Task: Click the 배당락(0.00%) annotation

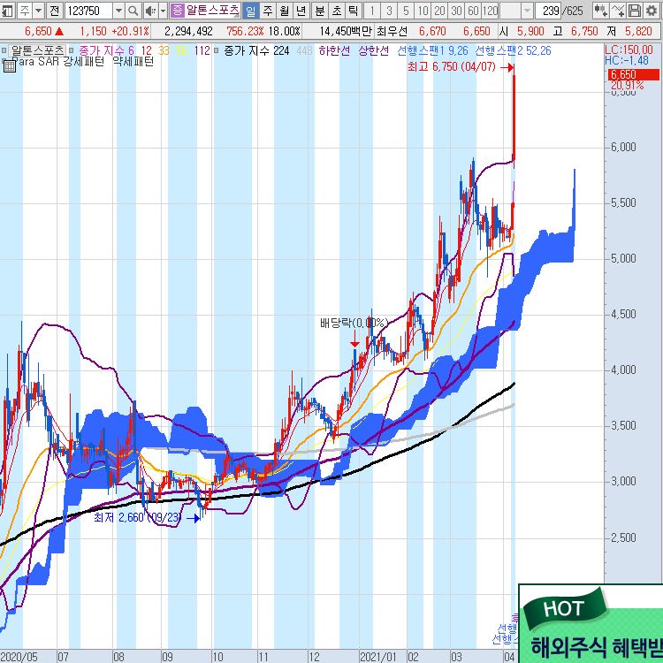Action: [354, 324]
